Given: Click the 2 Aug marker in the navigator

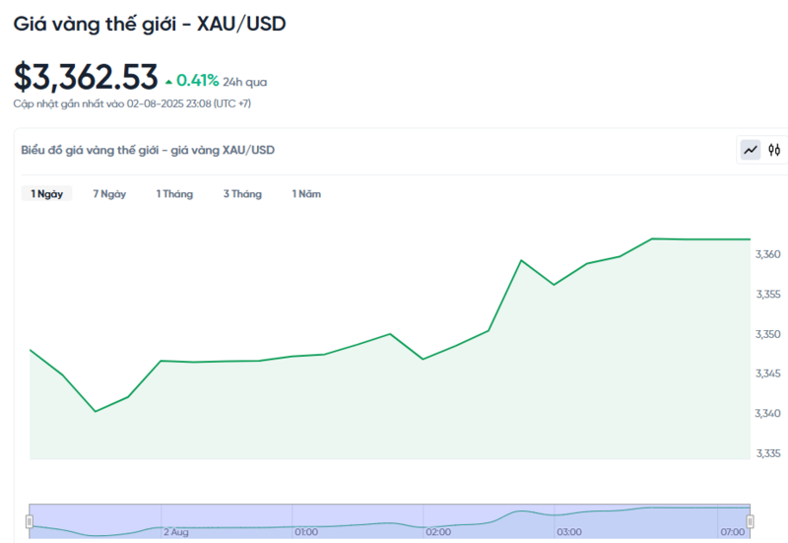Looking at the screenshot, I should (175, 532).
